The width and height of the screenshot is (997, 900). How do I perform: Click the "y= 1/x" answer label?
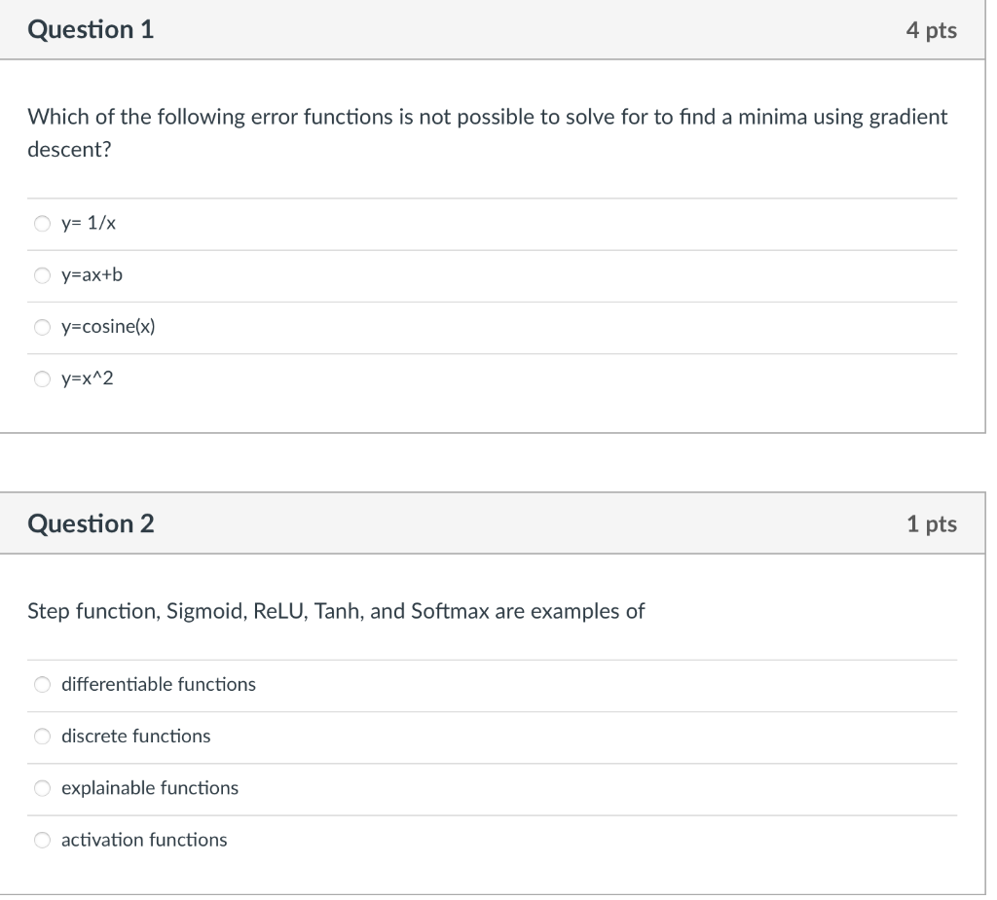[x=89, y=224]
